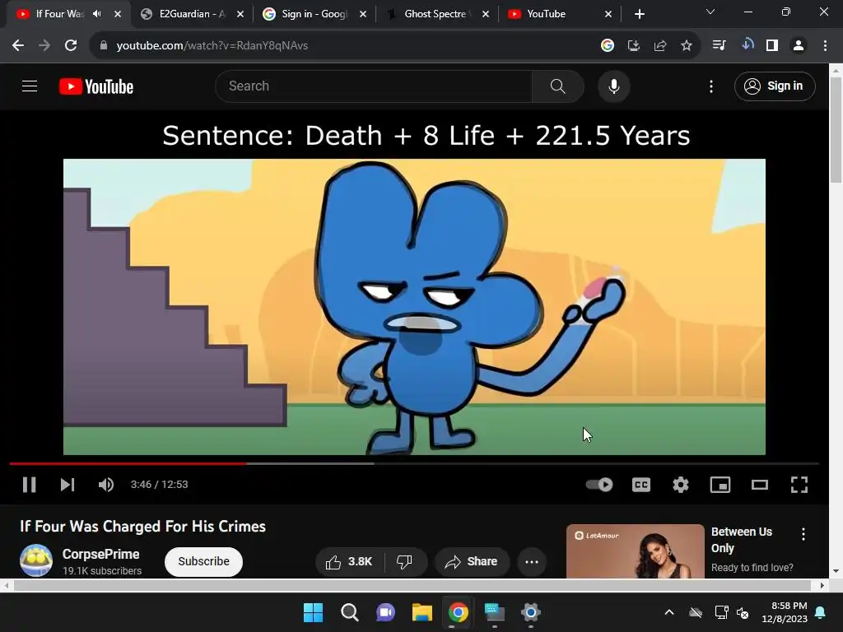Share the video
The height and width of the screenshot is (632, 843).
point(472,561)
